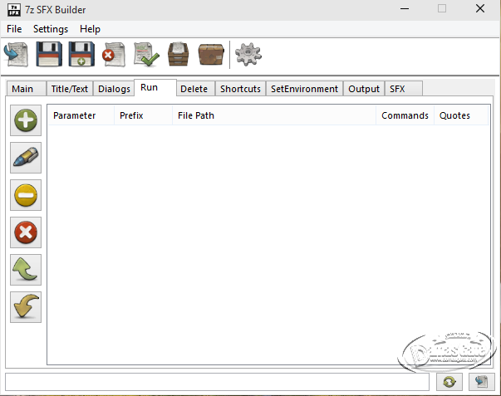Click the file drawer archive toolbar icon

tap(179, 55)
